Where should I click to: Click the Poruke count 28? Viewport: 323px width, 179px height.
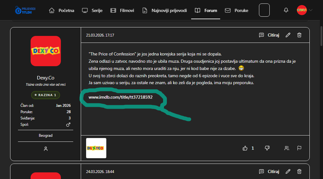pyautogui.click(x=68, y=112)
